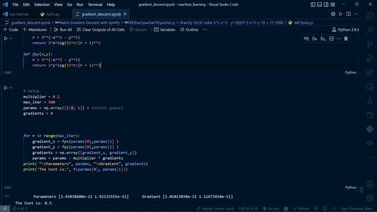377x212 pixels.
Task: Open notifications bell in status bar
Action: tap(325, 208)
